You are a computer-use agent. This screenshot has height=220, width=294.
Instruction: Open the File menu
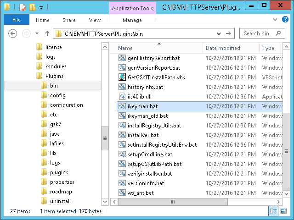click(x=16, y=20)
